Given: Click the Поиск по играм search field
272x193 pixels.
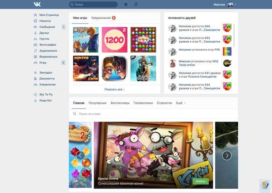Looking at the screenshot, I should 135,114.
